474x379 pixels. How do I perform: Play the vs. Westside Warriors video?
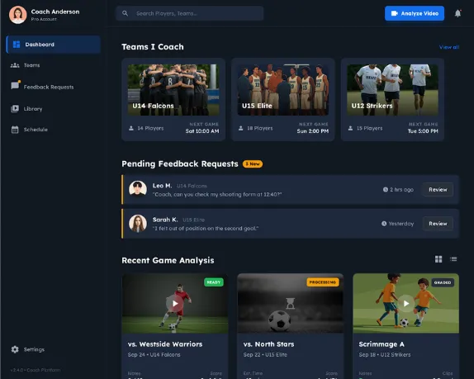[x=175, y=303]
